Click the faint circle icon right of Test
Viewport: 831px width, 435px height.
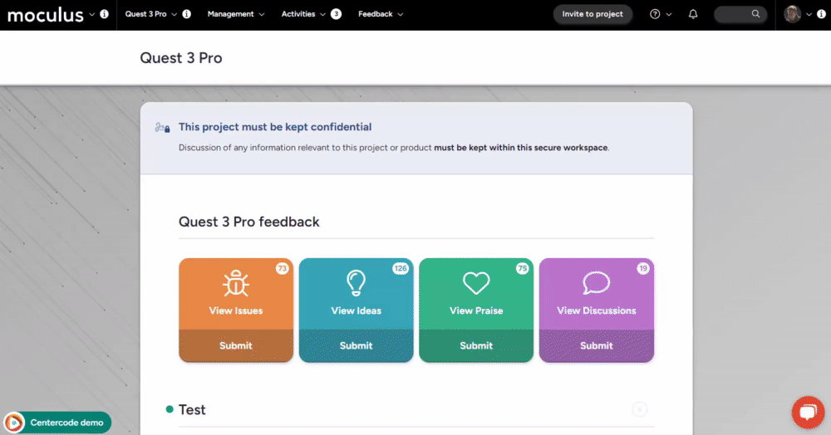(640, 409)
